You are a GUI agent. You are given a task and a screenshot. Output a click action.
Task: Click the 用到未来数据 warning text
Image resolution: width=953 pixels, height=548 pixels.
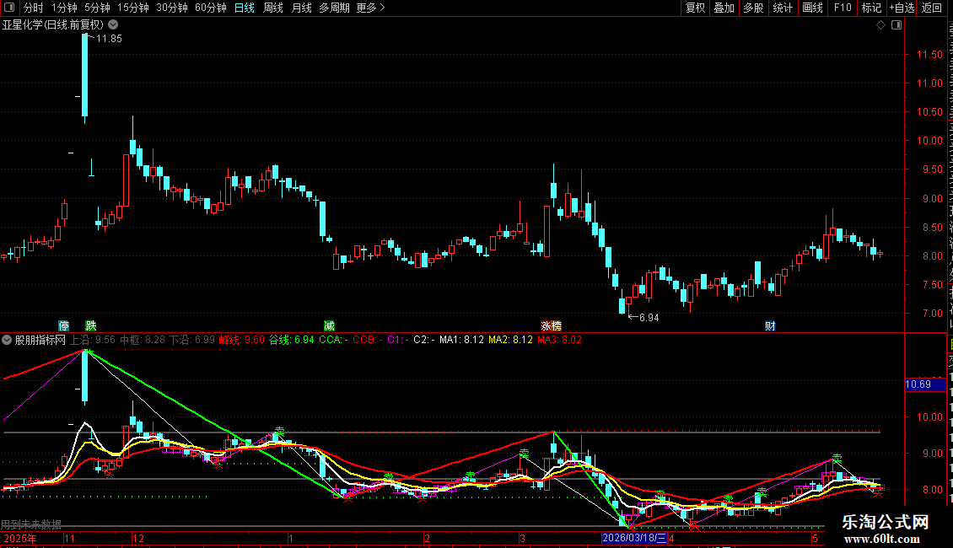(31, 524)
